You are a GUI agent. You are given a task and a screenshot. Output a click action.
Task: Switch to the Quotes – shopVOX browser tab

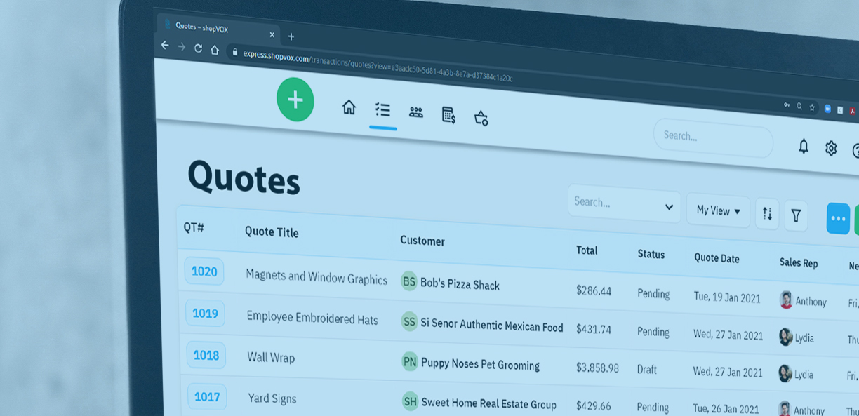(211, 27)
